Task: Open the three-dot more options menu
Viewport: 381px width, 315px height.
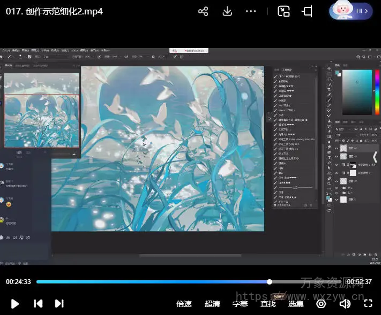Action: pos(251,11)
